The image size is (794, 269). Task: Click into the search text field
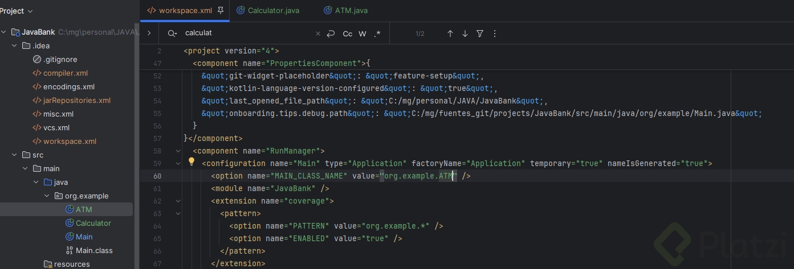245,34
